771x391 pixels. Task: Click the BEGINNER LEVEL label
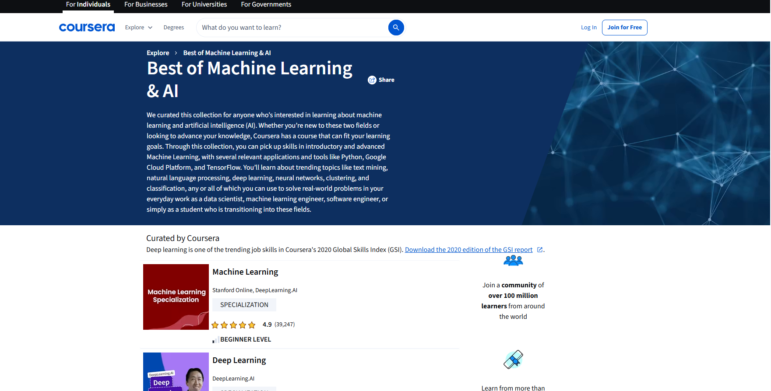tap(246, 339)
